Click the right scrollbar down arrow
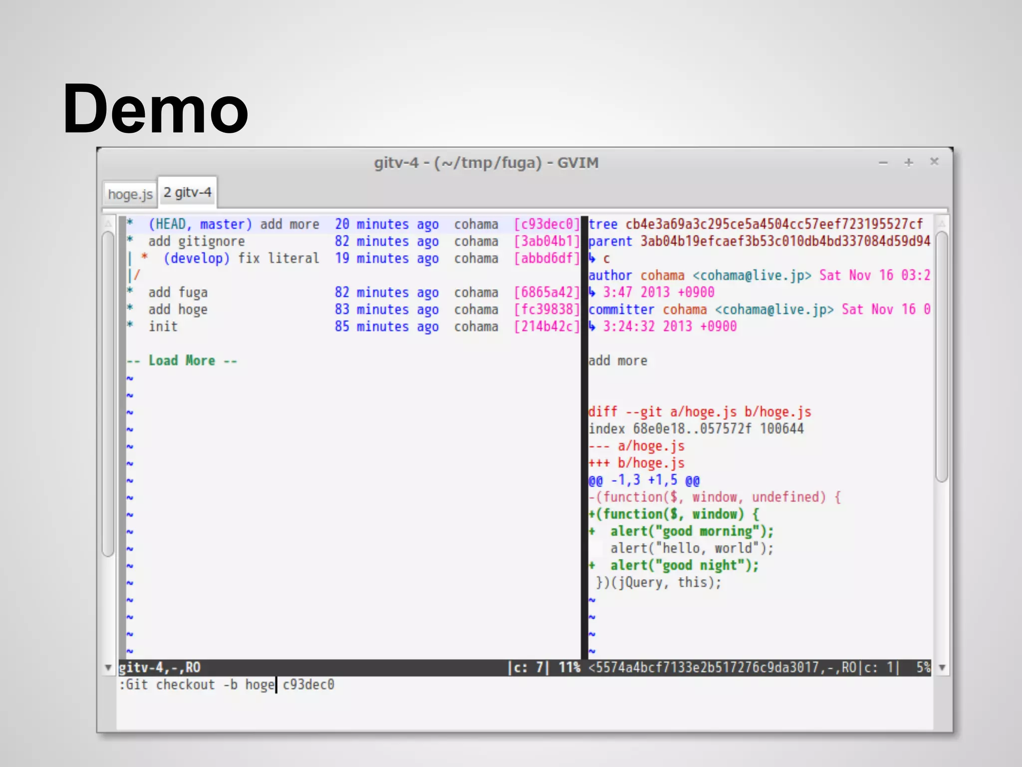Image resolution: width=1022 pixels, height=767 pixels. tap(942, 668)
